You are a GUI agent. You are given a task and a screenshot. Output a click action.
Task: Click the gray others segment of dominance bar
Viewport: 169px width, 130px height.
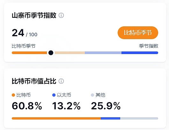pos(139,118)
